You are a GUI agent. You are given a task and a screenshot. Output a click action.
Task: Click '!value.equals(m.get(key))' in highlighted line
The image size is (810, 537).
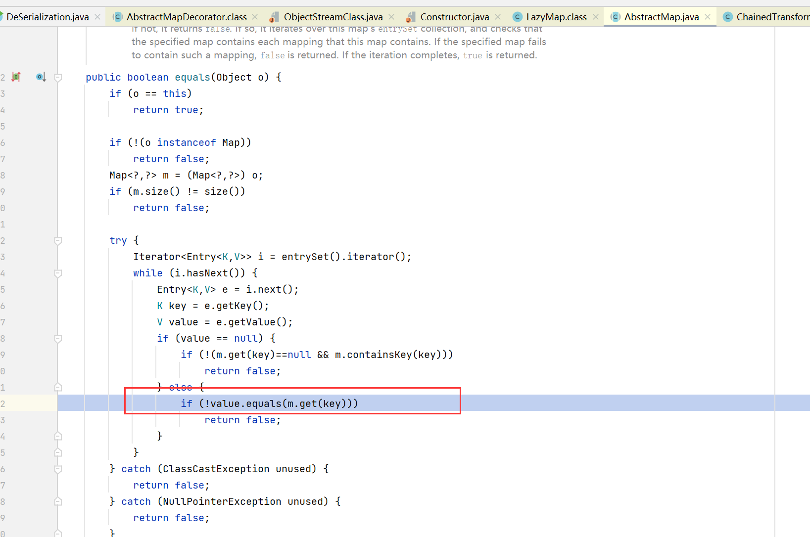[x=279, y=403]
